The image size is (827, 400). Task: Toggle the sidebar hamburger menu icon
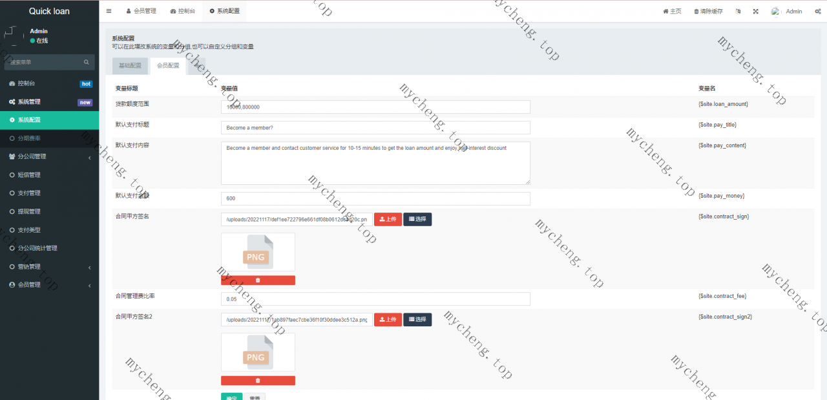point(109,11)
